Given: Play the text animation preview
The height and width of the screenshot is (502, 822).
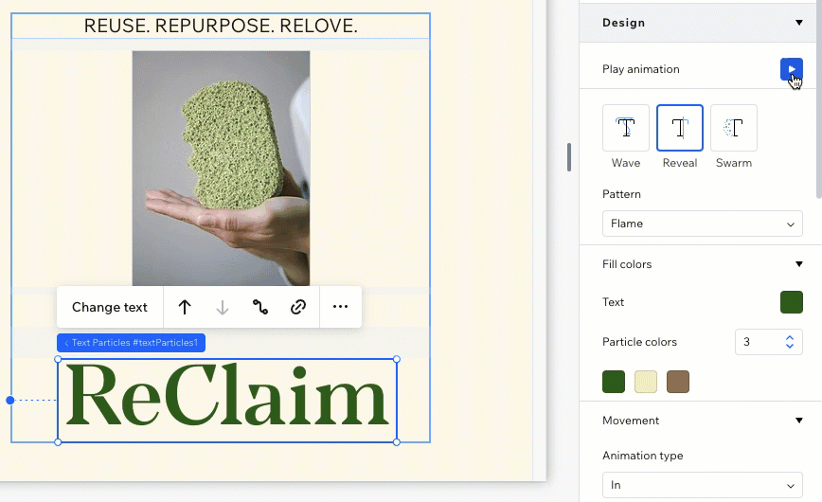Looking at the screenshot, I should click(791, 69).
